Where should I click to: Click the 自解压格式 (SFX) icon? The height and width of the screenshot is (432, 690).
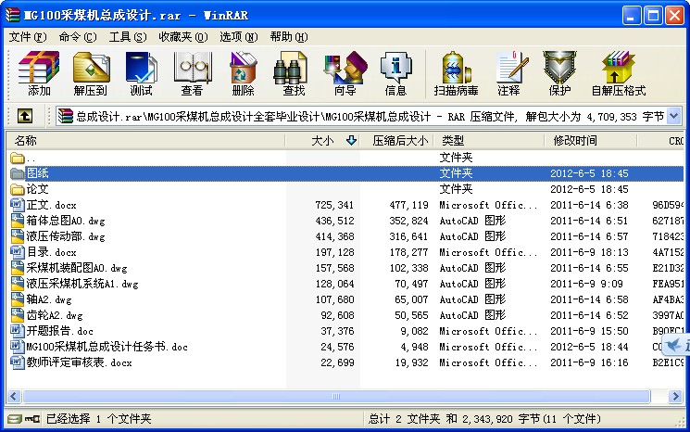618,73
